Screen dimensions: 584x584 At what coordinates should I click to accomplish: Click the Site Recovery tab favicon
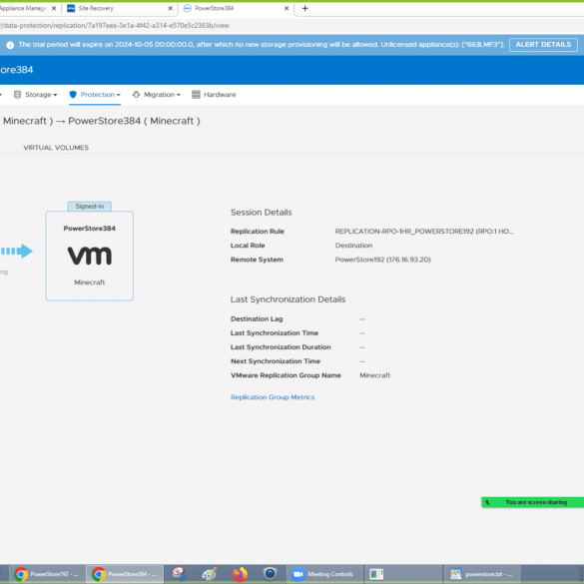pyautogui.click(x=71, y=8)
